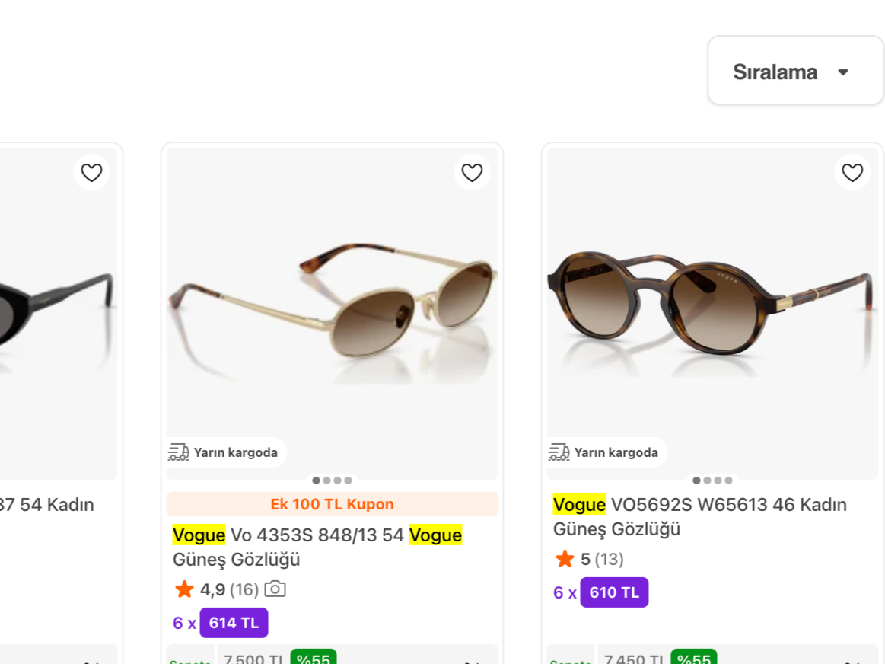Favorite the Vogue Vo 4353S sunglasses
This screenshot has height=664, width=885.
point(472,172)
